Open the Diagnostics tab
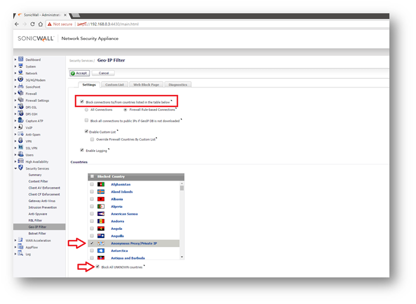 [178, 85]
